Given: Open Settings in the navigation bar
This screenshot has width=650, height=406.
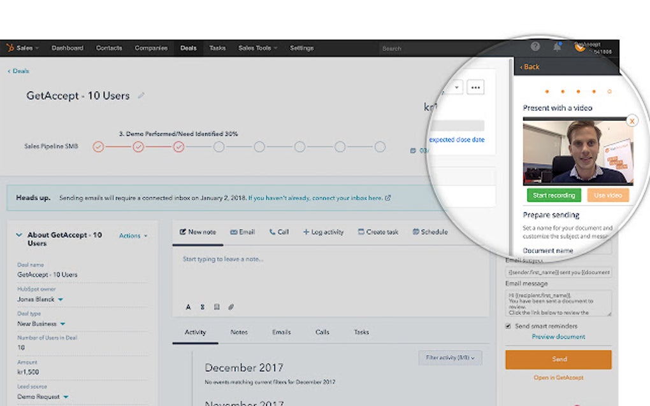Looking at the screenshot, I should [x=302, y=48].
